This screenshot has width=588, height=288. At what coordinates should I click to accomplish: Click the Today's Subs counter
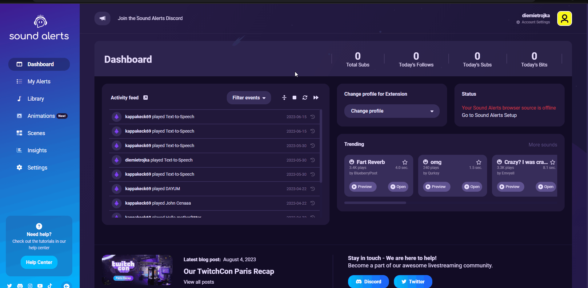(477, 59)
